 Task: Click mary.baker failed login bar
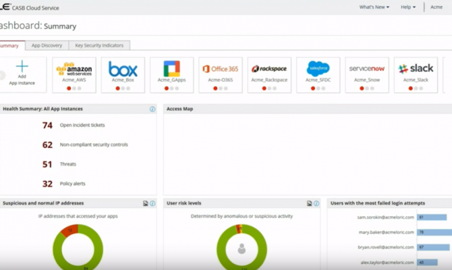[x=434, y=232]
